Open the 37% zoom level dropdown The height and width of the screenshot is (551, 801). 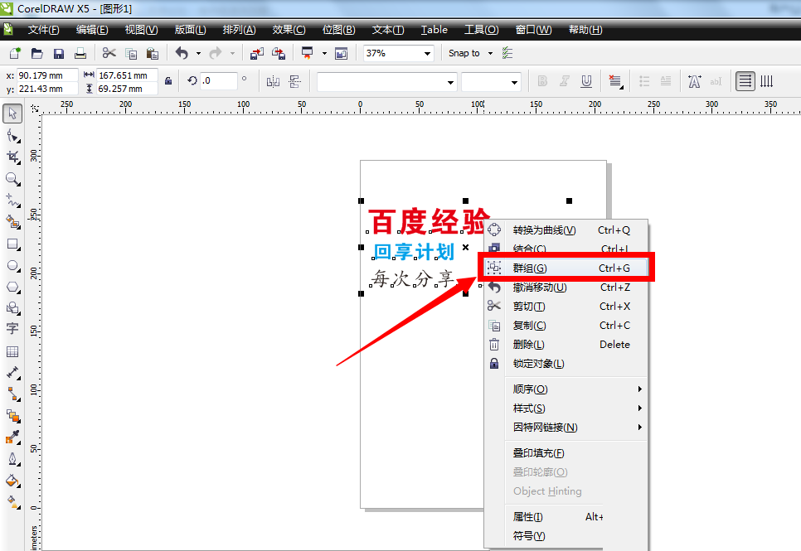428,54
